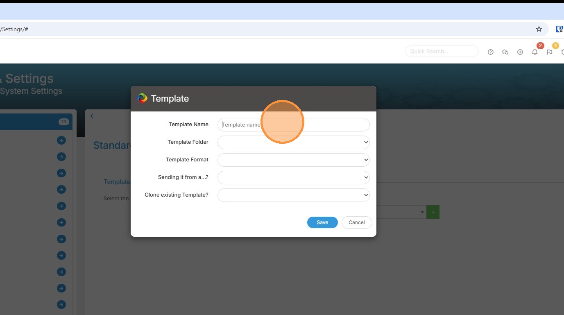The image size is (564, 315).
Task: Open the Template Folder dropdown
Action: 293,142
